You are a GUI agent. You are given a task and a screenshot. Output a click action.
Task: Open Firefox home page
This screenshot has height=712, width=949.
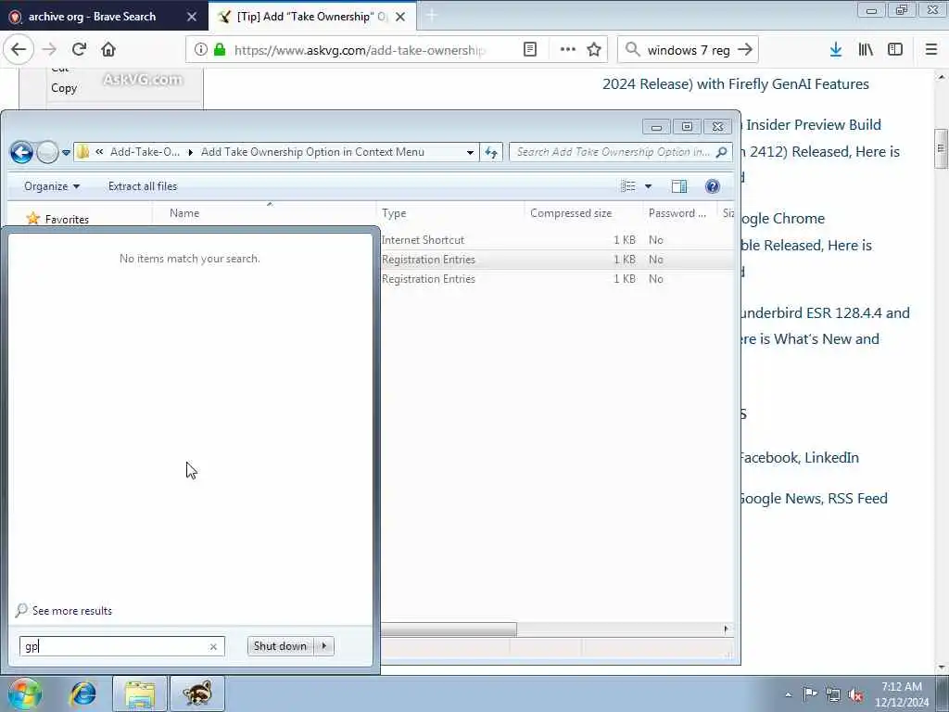(108, 50)
